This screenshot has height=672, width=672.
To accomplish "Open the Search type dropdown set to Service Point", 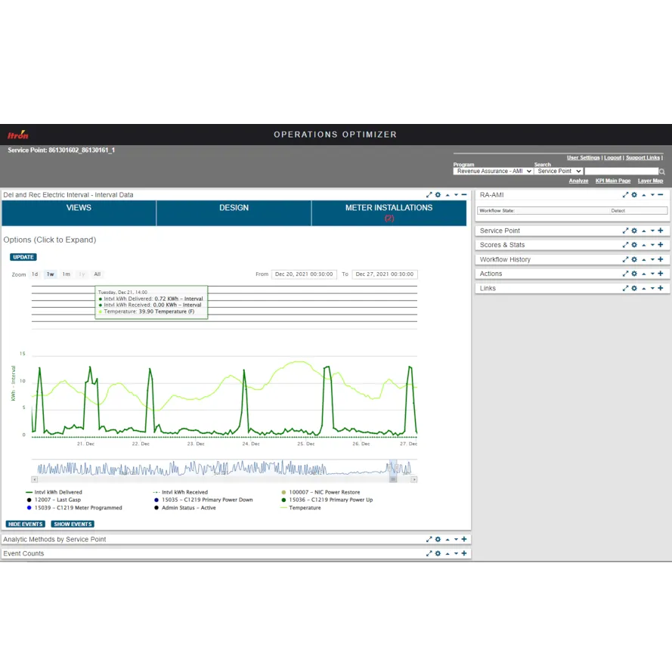I will coord(559,172).
